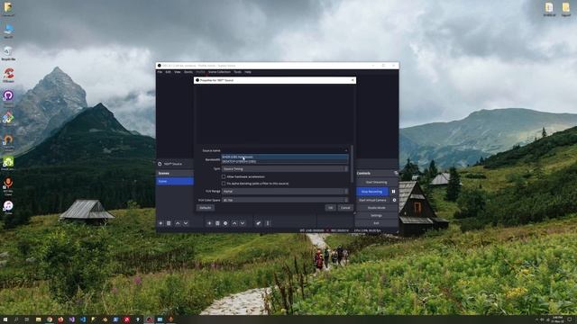Open VS Code from taskbar
The image size is (577, 324).
[83, 320]
